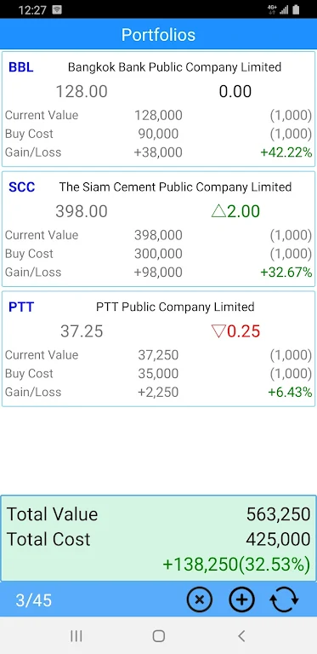Tap the Portfolios header title
This screenshot has height=654, width=317.
point(158,35)
